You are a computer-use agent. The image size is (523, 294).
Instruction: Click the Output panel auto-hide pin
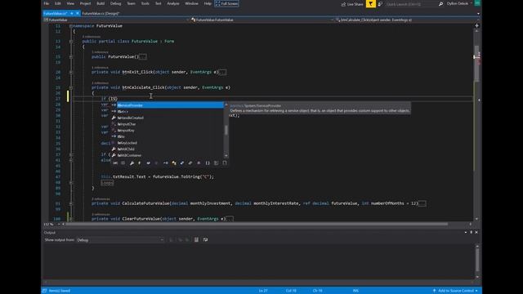click(471, 232)
